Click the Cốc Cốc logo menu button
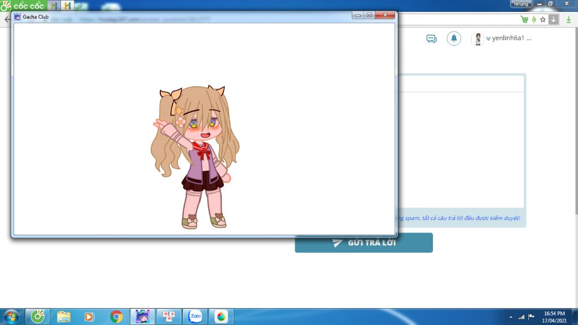 click(x=23, y=6)
